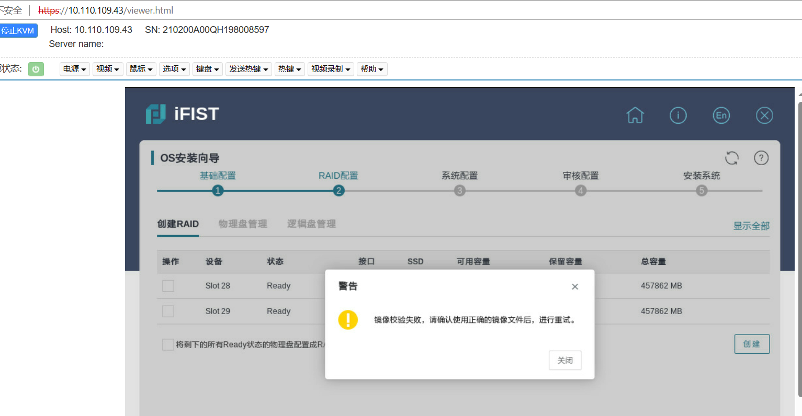Switch language with the En icon
The height and width of the screenshot is (416, 802).
pos(721,115)
